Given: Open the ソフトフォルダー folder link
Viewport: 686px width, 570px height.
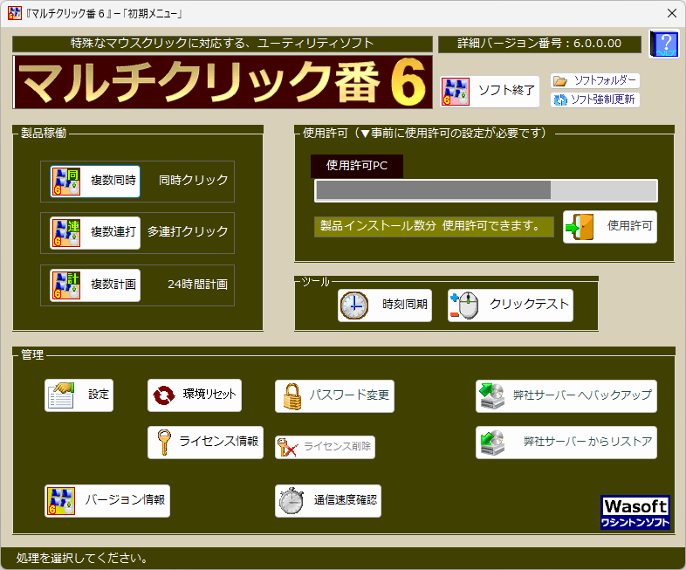Looking at the screenshot, I should (595, 81).
